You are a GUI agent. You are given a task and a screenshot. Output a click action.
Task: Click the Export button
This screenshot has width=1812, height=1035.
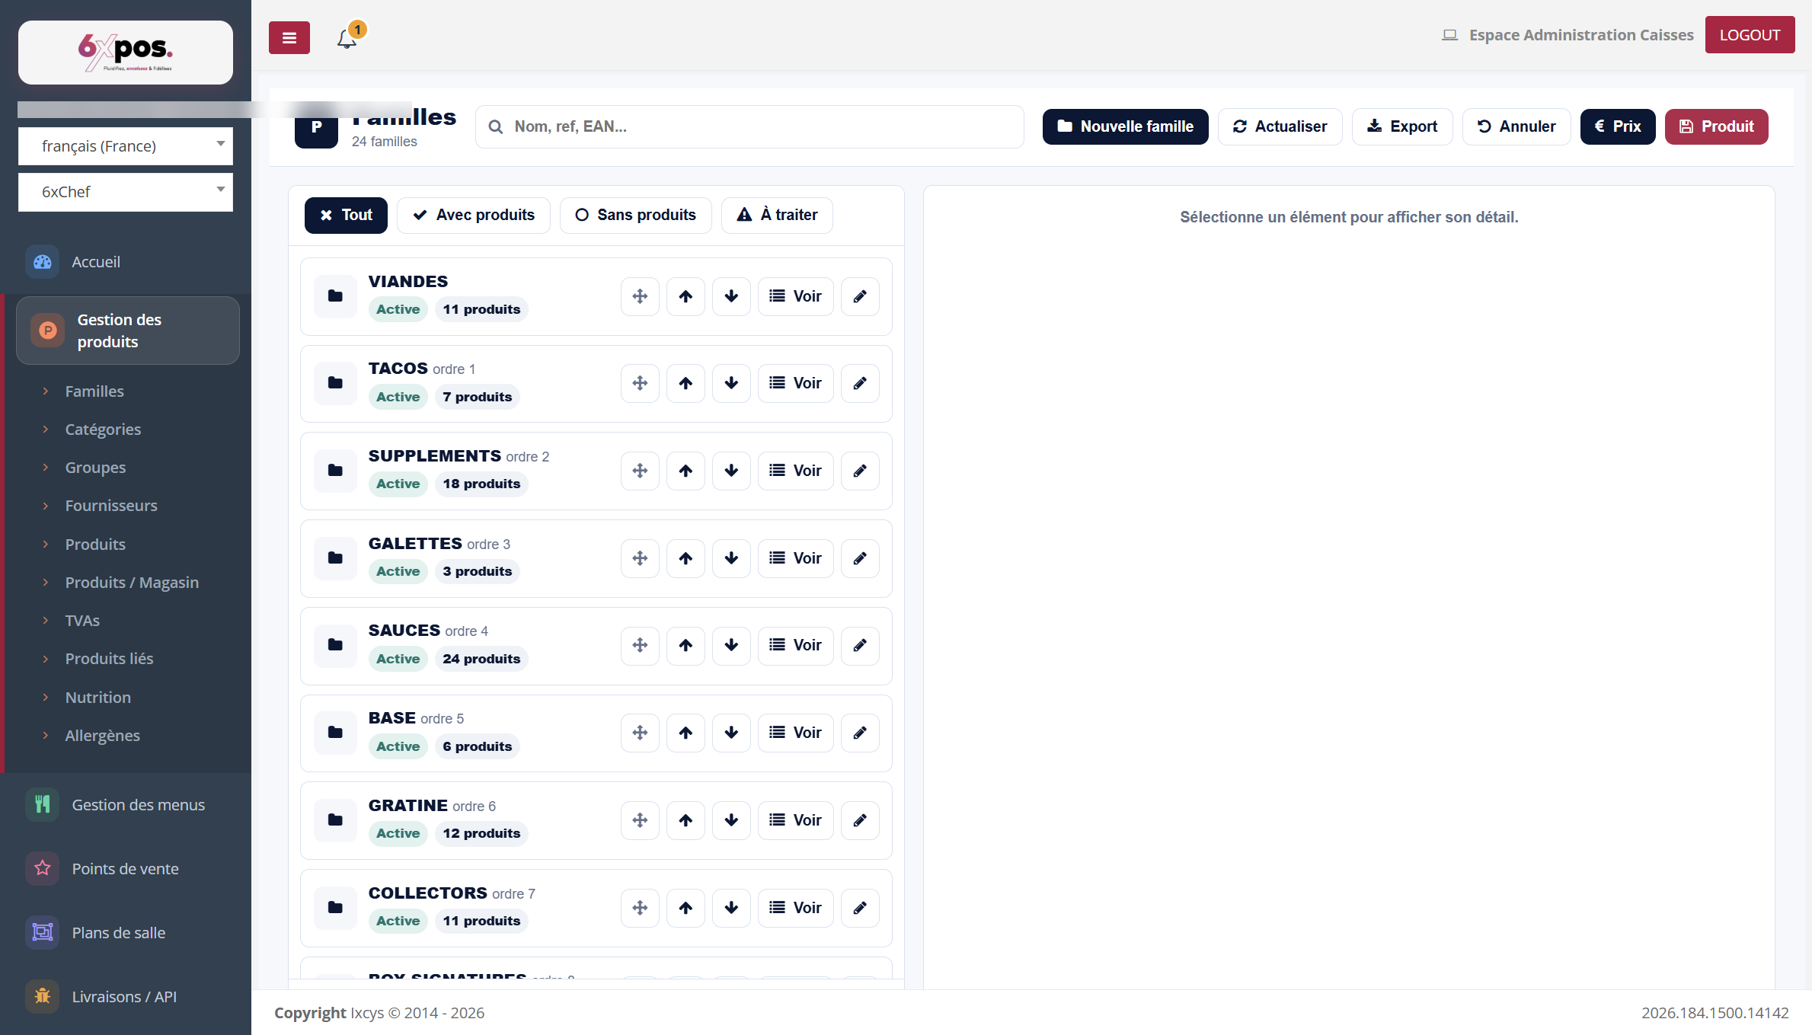pyautogui.click(x=1402, y=126)
